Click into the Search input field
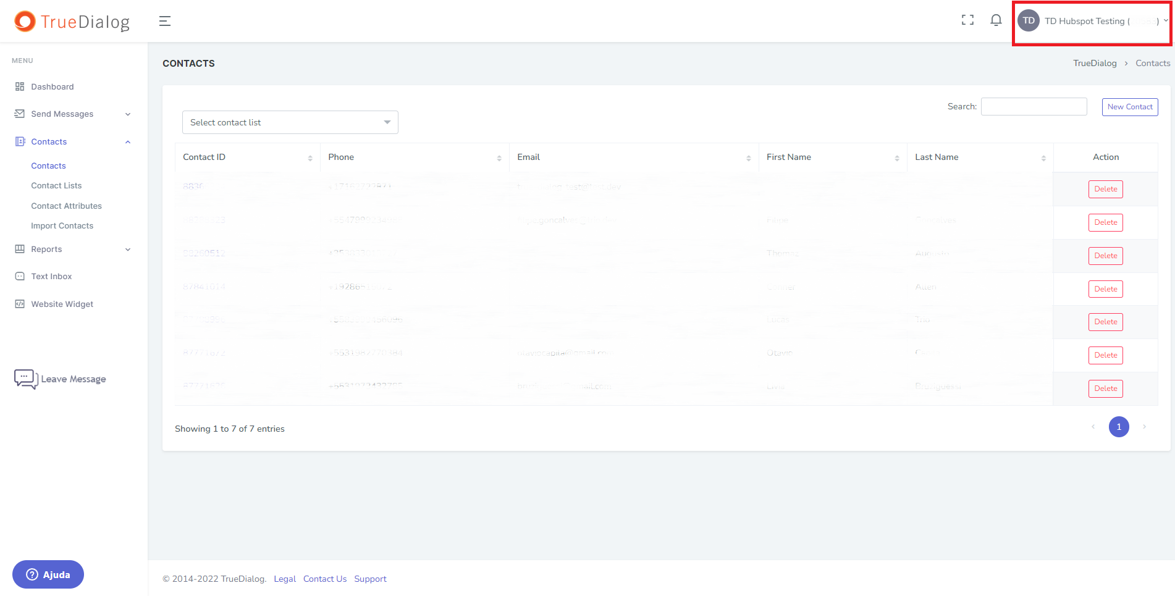 (x=1034, y=106)
